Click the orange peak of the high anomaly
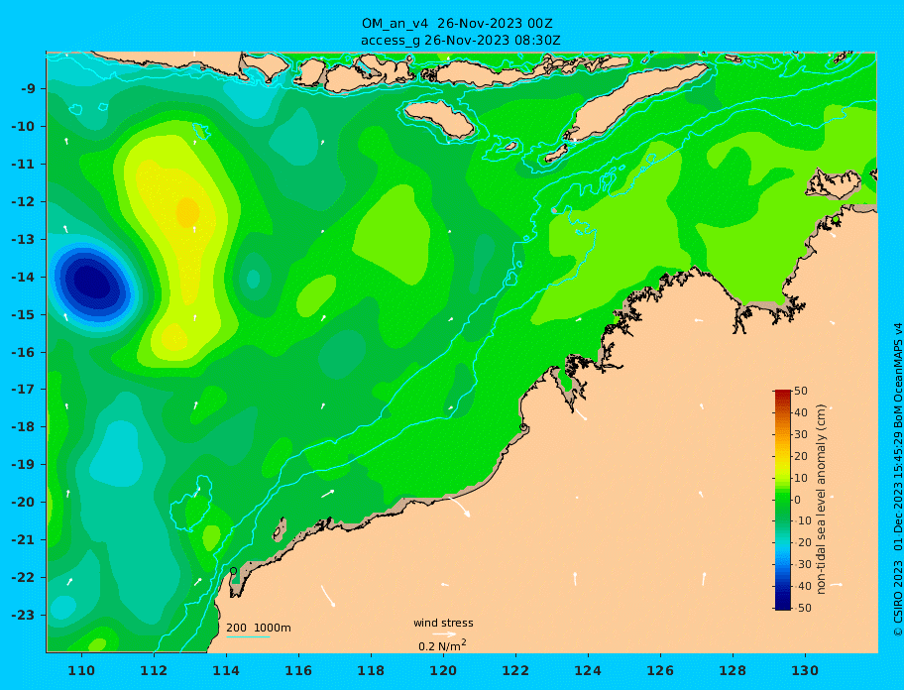Screen dimensions: 904x690 [x=187, y=212]
